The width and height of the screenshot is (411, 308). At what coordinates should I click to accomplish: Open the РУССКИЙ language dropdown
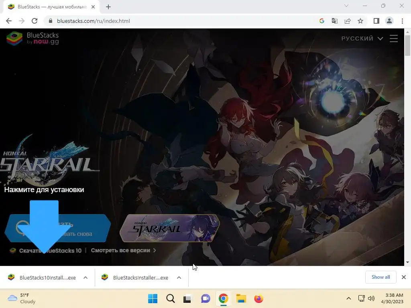[x=362, y=38]
